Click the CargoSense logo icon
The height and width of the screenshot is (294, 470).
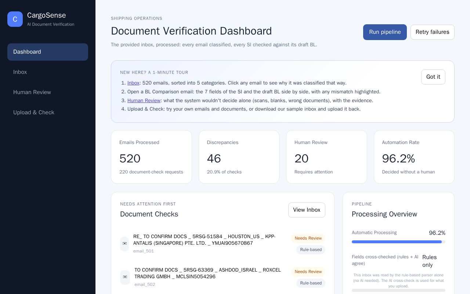(15, 19)
